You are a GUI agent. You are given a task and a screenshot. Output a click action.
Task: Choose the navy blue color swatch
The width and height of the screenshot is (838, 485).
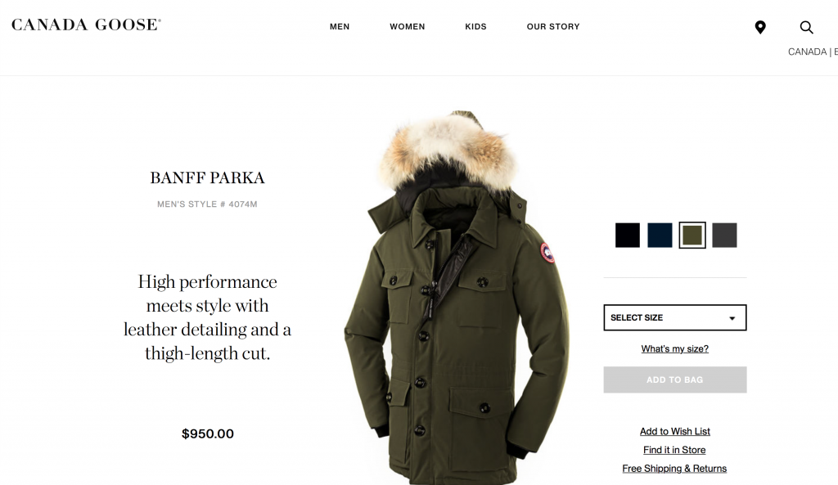point(660,235)
